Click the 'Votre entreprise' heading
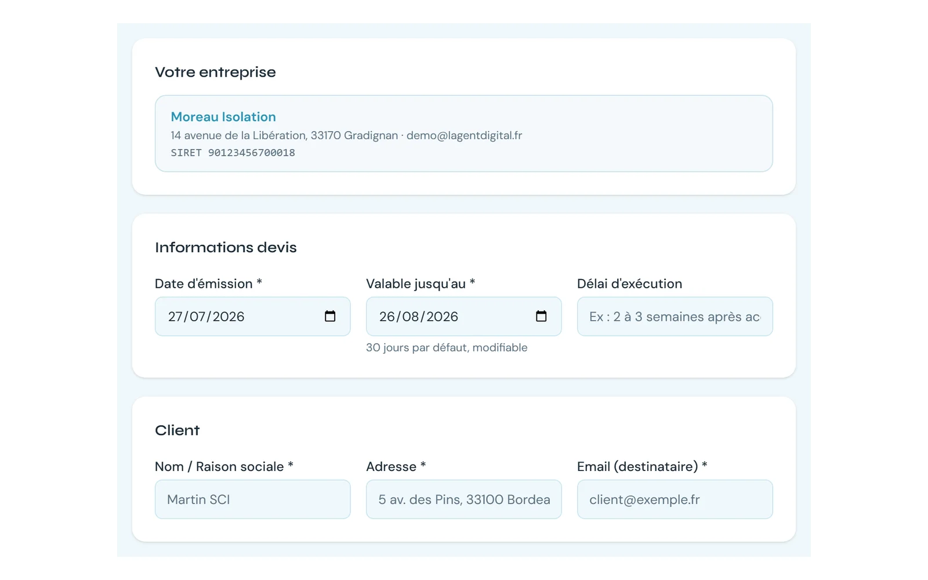This screenshot has height=580, width=928. pos(215,72)
